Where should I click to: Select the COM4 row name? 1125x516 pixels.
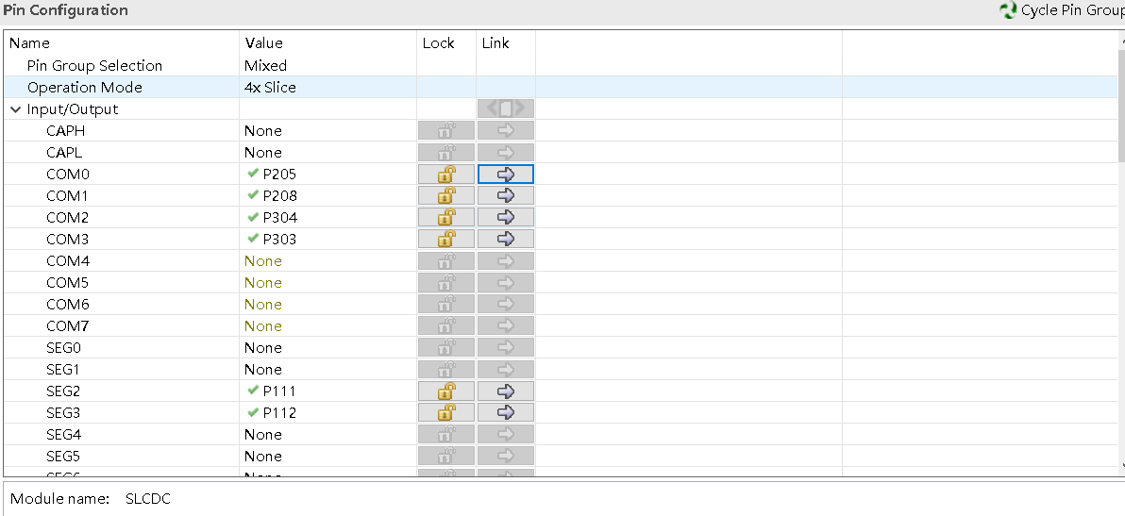68,261
